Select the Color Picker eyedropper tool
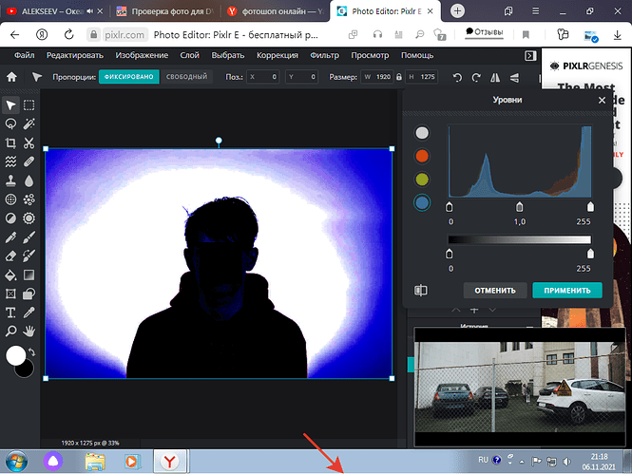632x474 pixels. [x=29, y=313]
